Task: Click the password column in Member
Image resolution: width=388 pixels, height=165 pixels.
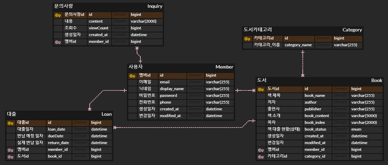Action: pyautogui.click(x=173, y=95)
